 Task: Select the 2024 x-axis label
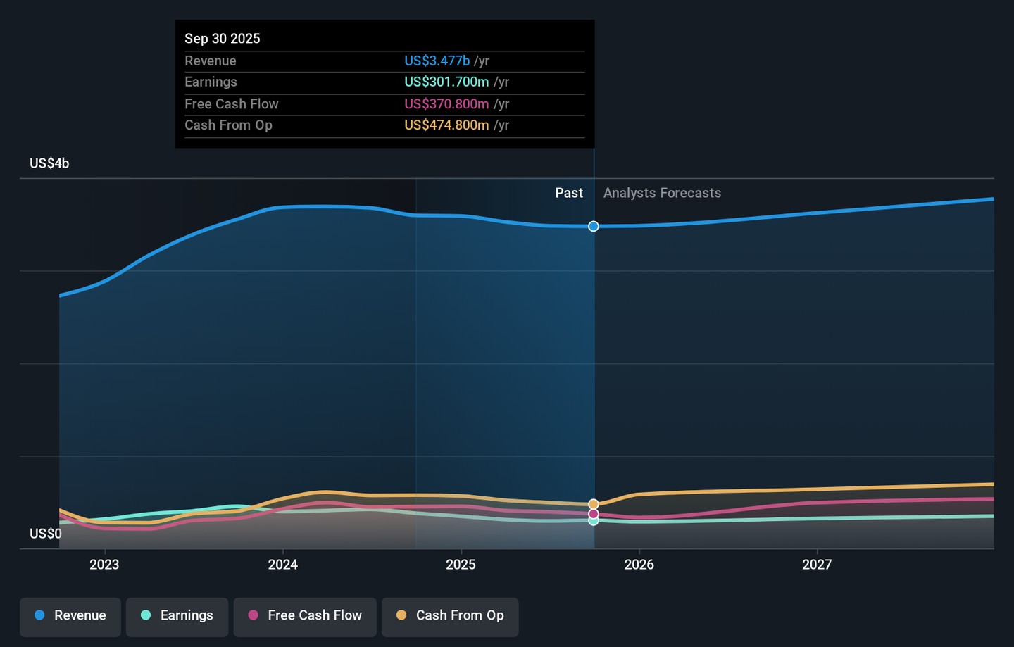282,565
